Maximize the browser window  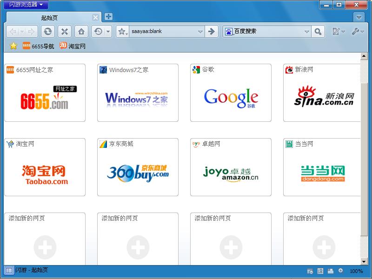[x=339, y=5]
